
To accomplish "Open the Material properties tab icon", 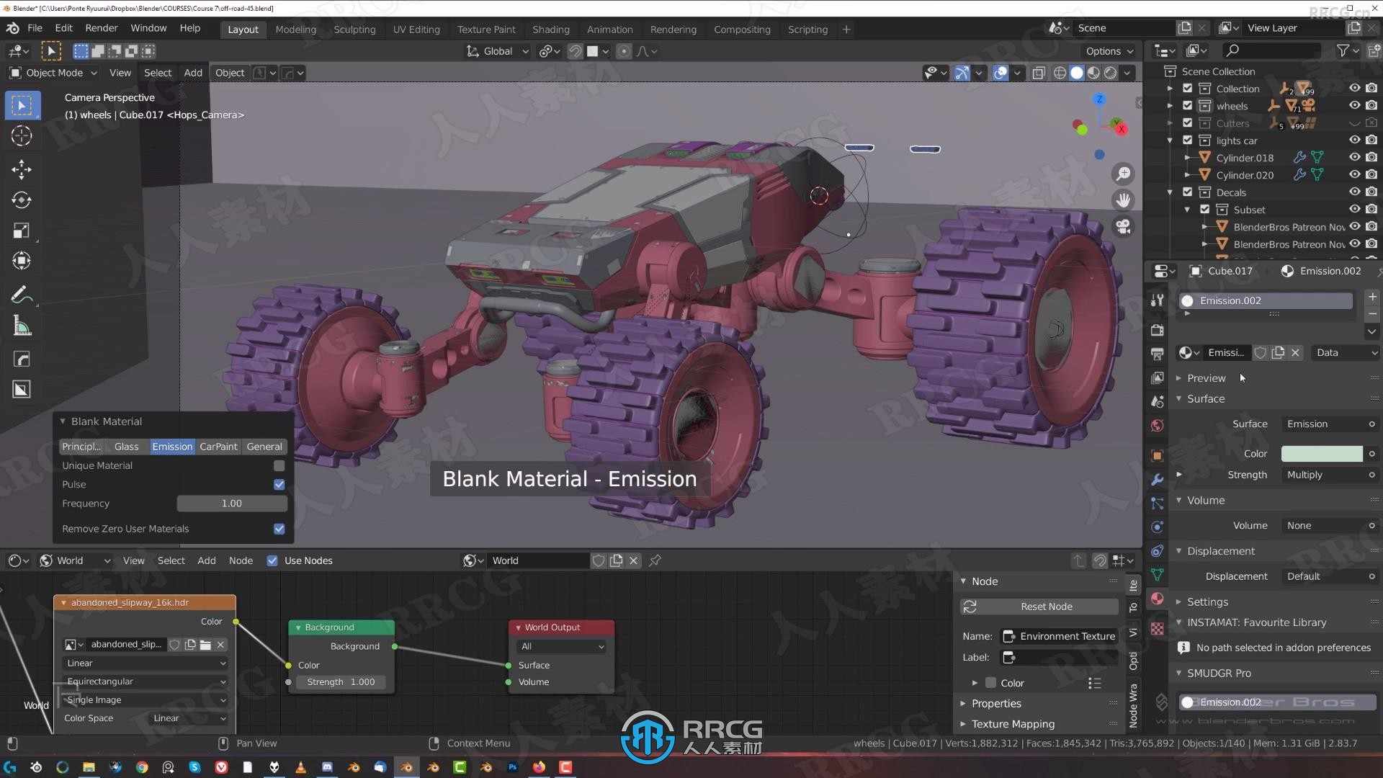I will [1158, 599].
